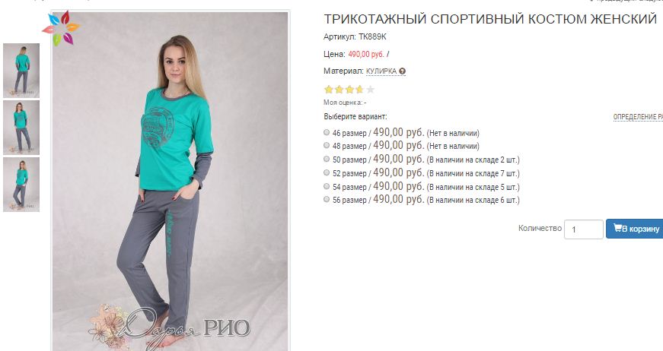This screenshot has width=663, height=351.
Task: Rate the product with the fourth star
Action: (x=359, y=90)
